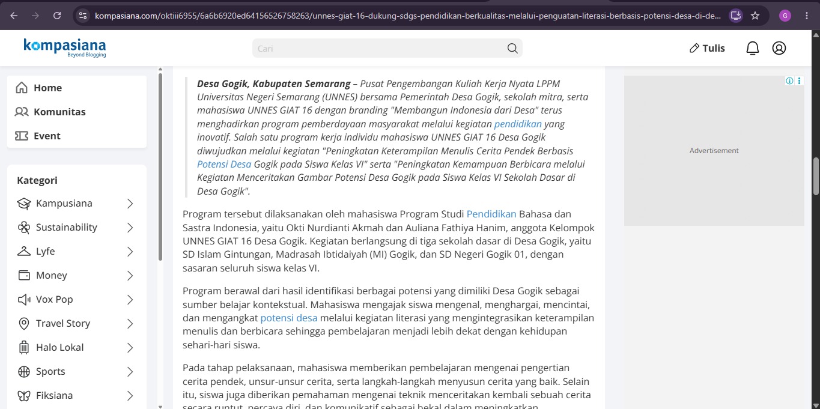Click the Tulis pencil button
Viewport: 820px width, 409px height.
click(x=707, y=48)
